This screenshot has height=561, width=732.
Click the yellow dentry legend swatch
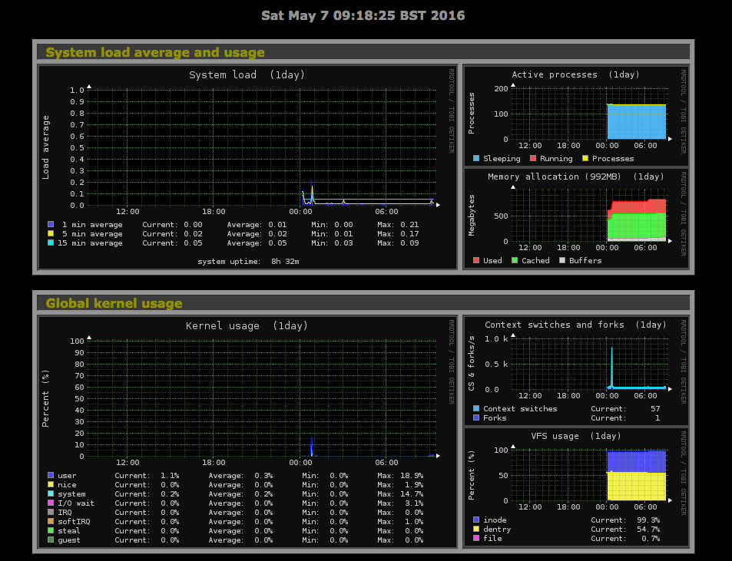coord(476,529)
